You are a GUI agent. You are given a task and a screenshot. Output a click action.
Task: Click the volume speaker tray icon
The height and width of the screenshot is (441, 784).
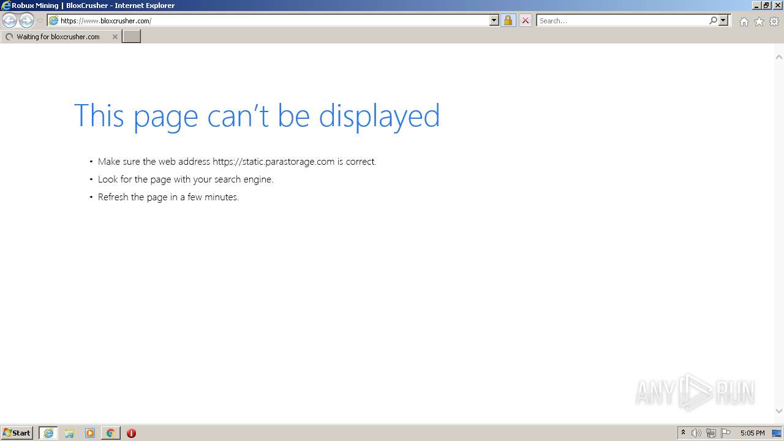pos(696,433)
